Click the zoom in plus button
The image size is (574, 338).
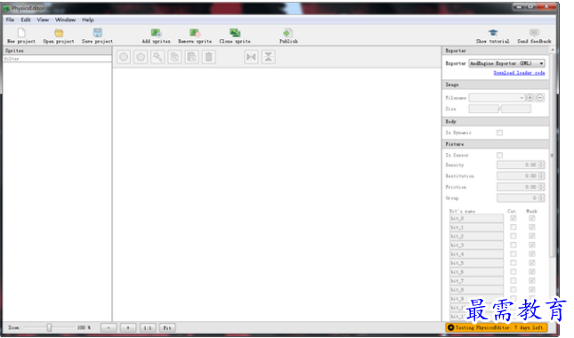coord(128,327)
